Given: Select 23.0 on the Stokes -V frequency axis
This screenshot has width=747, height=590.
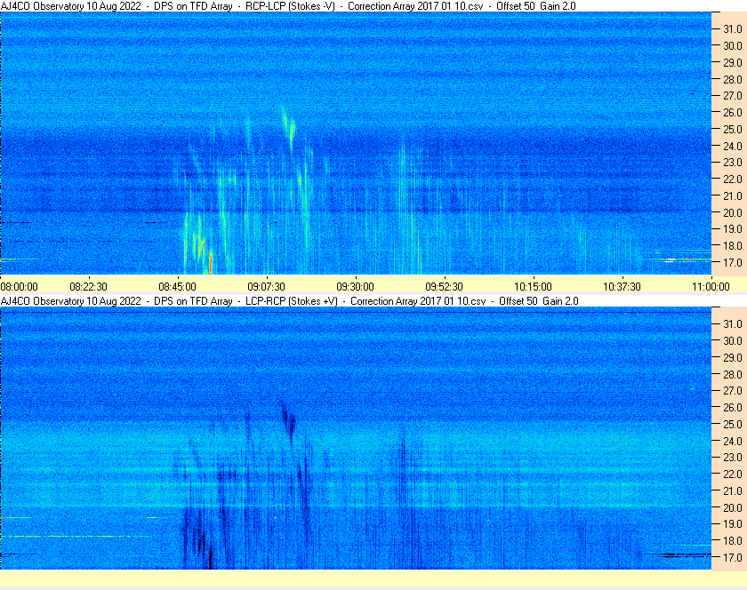Looking at the screenshot, I should (x=733, y=163).
